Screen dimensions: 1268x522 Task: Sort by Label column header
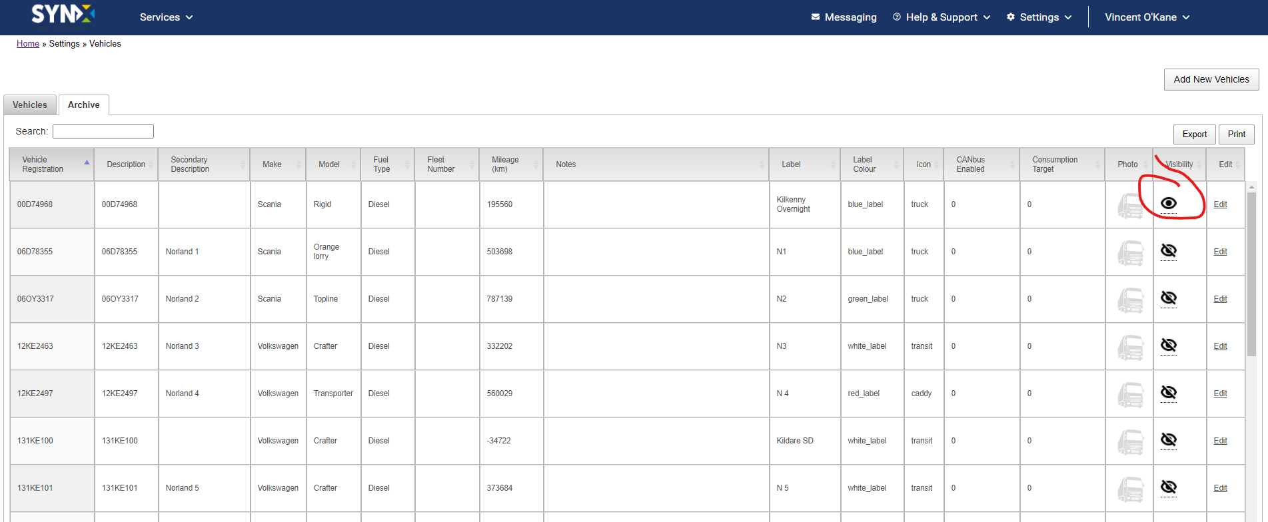pos(804,164)
